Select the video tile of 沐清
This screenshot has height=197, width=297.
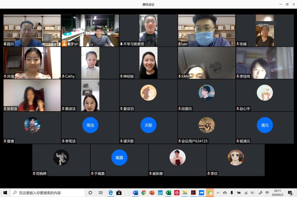(32, 63)
